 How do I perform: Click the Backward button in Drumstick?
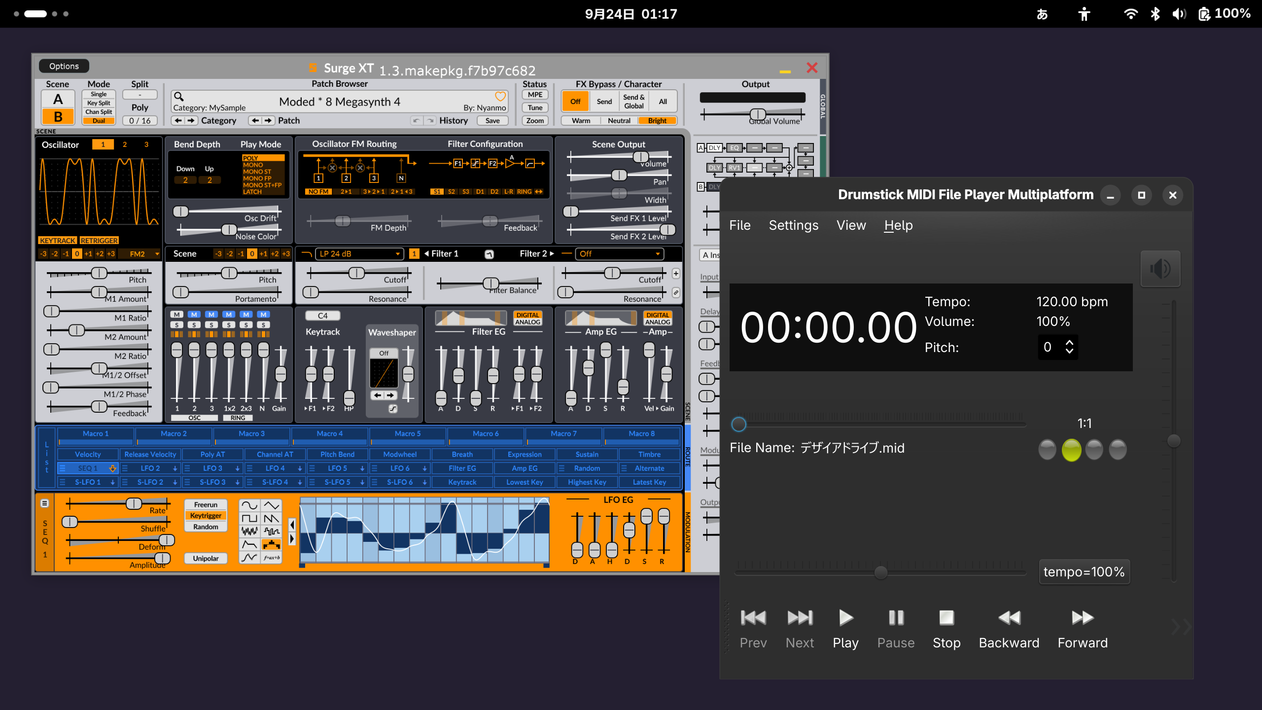1009,630
